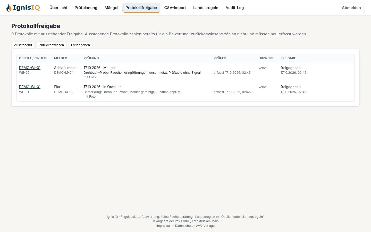Select the Protokollfreigabe nav tab
371x232 pixels.
(x=141, y=8)
